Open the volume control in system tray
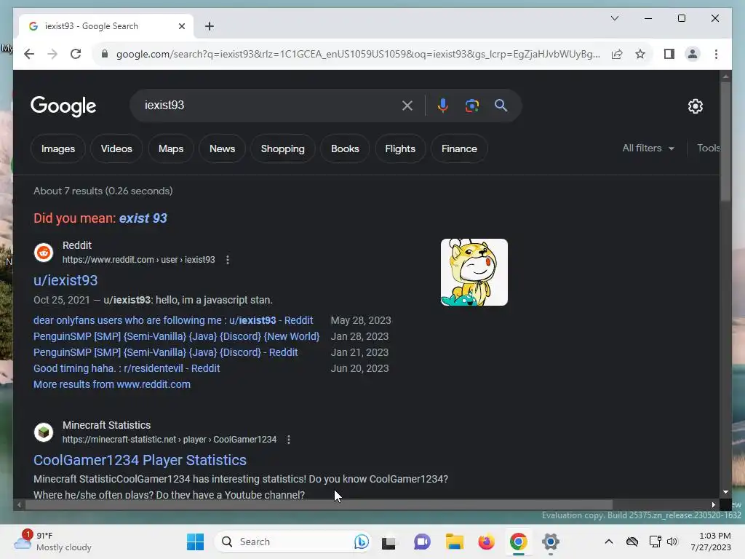Image resolution: width=745 pixels, height=559 pixels. (x=672, y=542)
